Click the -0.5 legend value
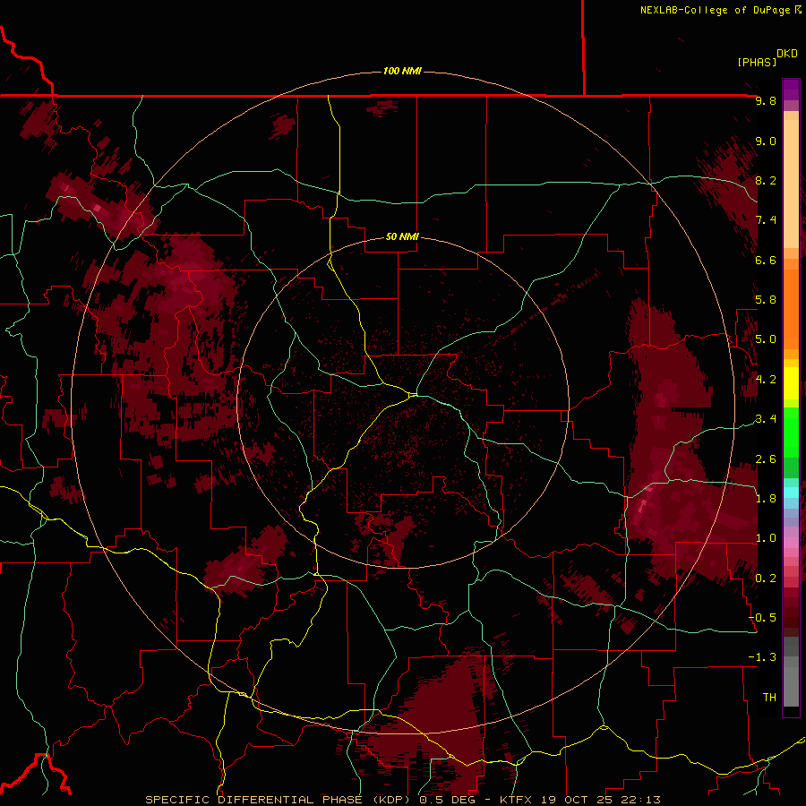 (x=762, y=618)
